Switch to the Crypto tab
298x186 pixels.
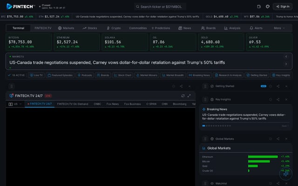coord(114,28)
